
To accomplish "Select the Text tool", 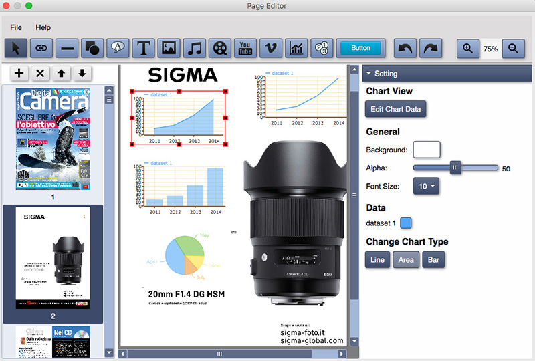I will click(143, 48).
